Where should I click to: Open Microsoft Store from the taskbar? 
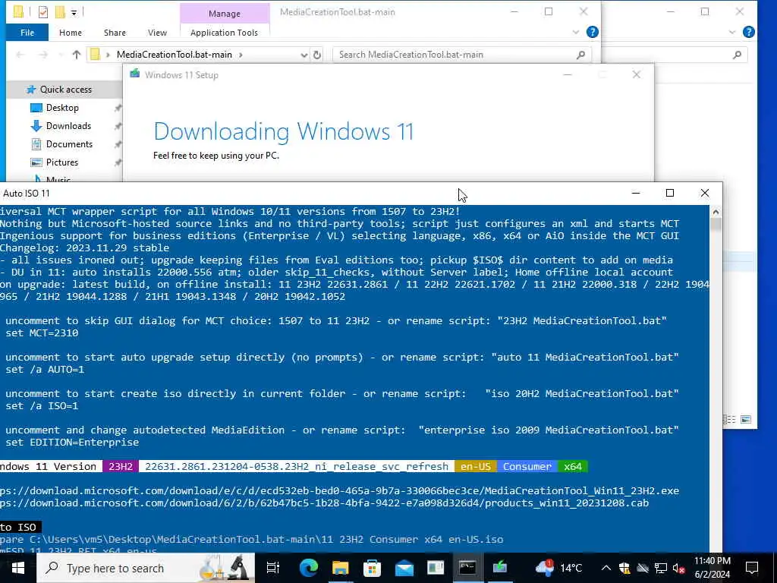[x=372, y=568]
